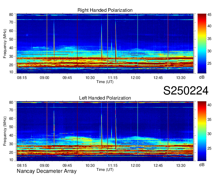Click the 13:30 tick on Right Handed time axis

pyautogui.click(x=181, y=78)
